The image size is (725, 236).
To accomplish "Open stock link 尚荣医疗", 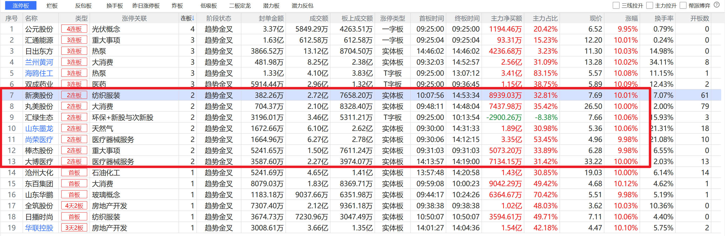I will [x=39, y=140].
